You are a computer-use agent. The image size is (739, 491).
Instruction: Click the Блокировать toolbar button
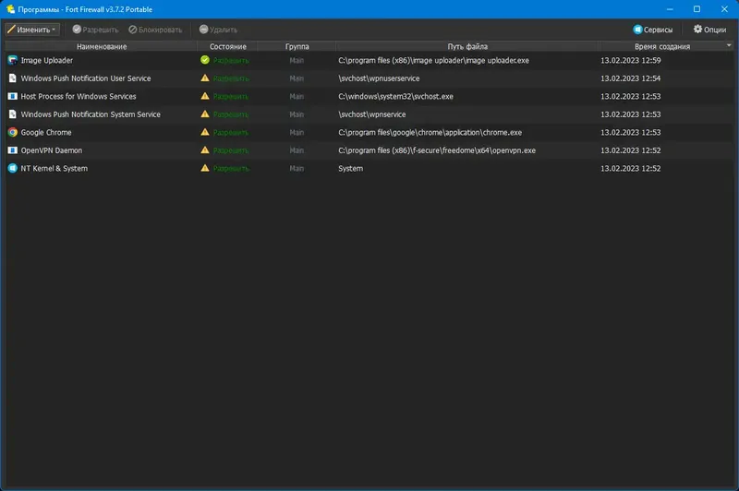pos(155,30)
